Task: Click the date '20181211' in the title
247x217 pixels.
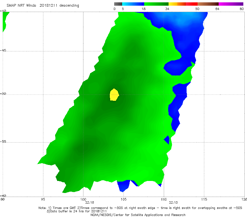Action: tap(48, 6)
